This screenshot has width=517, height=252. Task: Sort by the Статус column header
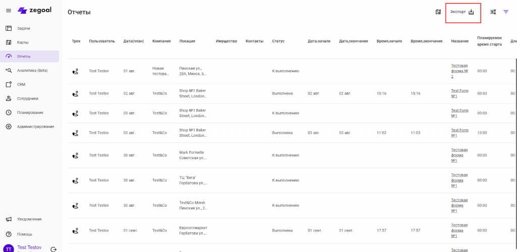pyautogui.click(x=278, y=41)
